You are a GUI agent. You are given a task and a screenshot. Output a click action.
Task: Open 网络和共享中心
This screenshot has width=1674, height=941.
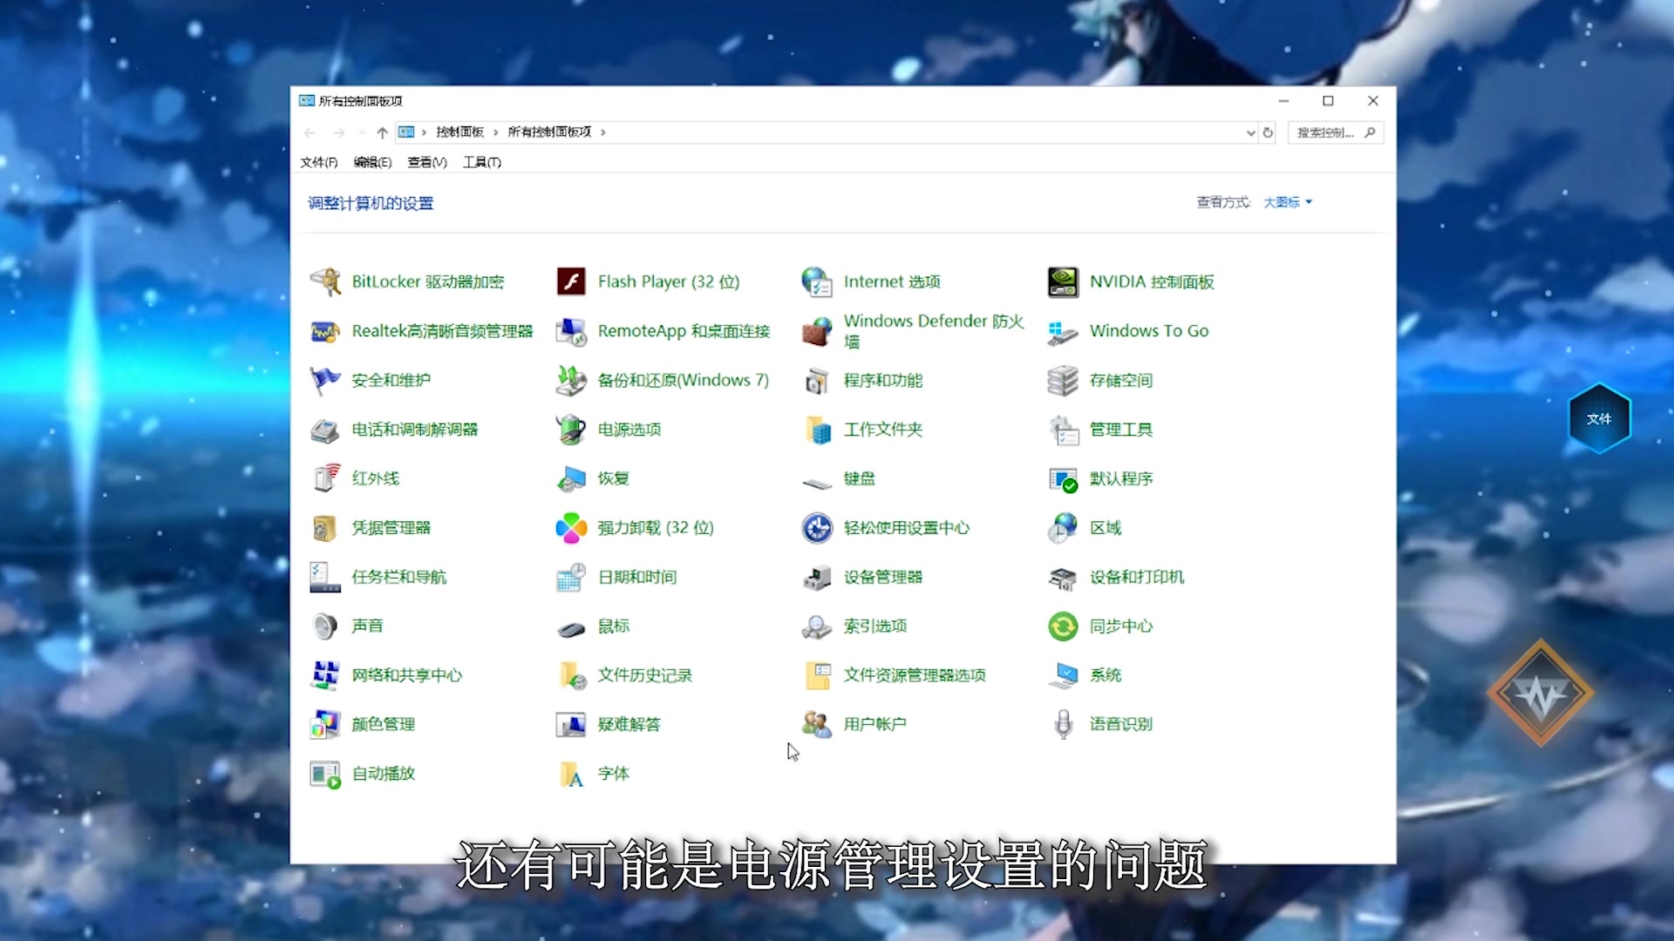(x=406, y=674)
